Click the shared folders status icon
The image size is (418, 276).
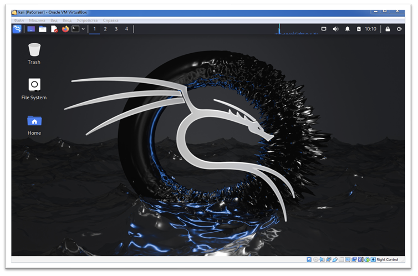coord(341,259)
